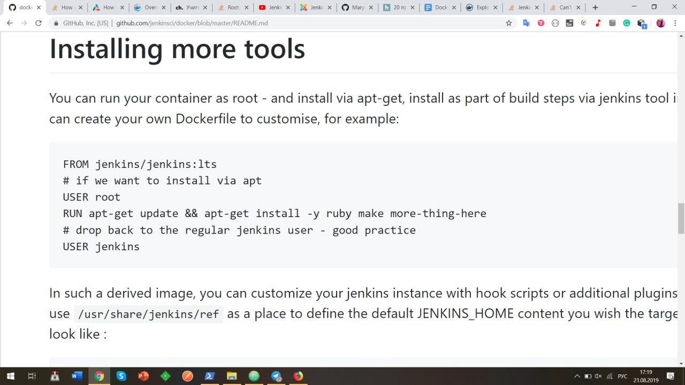Screen dimensions: 685x385
Task: Switch to the Учите tab
Action: coord(190,7)
